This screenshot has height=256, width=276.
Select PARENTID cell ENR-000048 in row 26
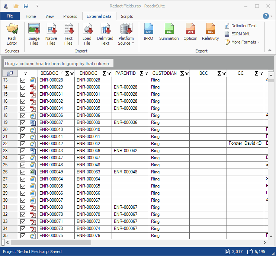(130, 172)
